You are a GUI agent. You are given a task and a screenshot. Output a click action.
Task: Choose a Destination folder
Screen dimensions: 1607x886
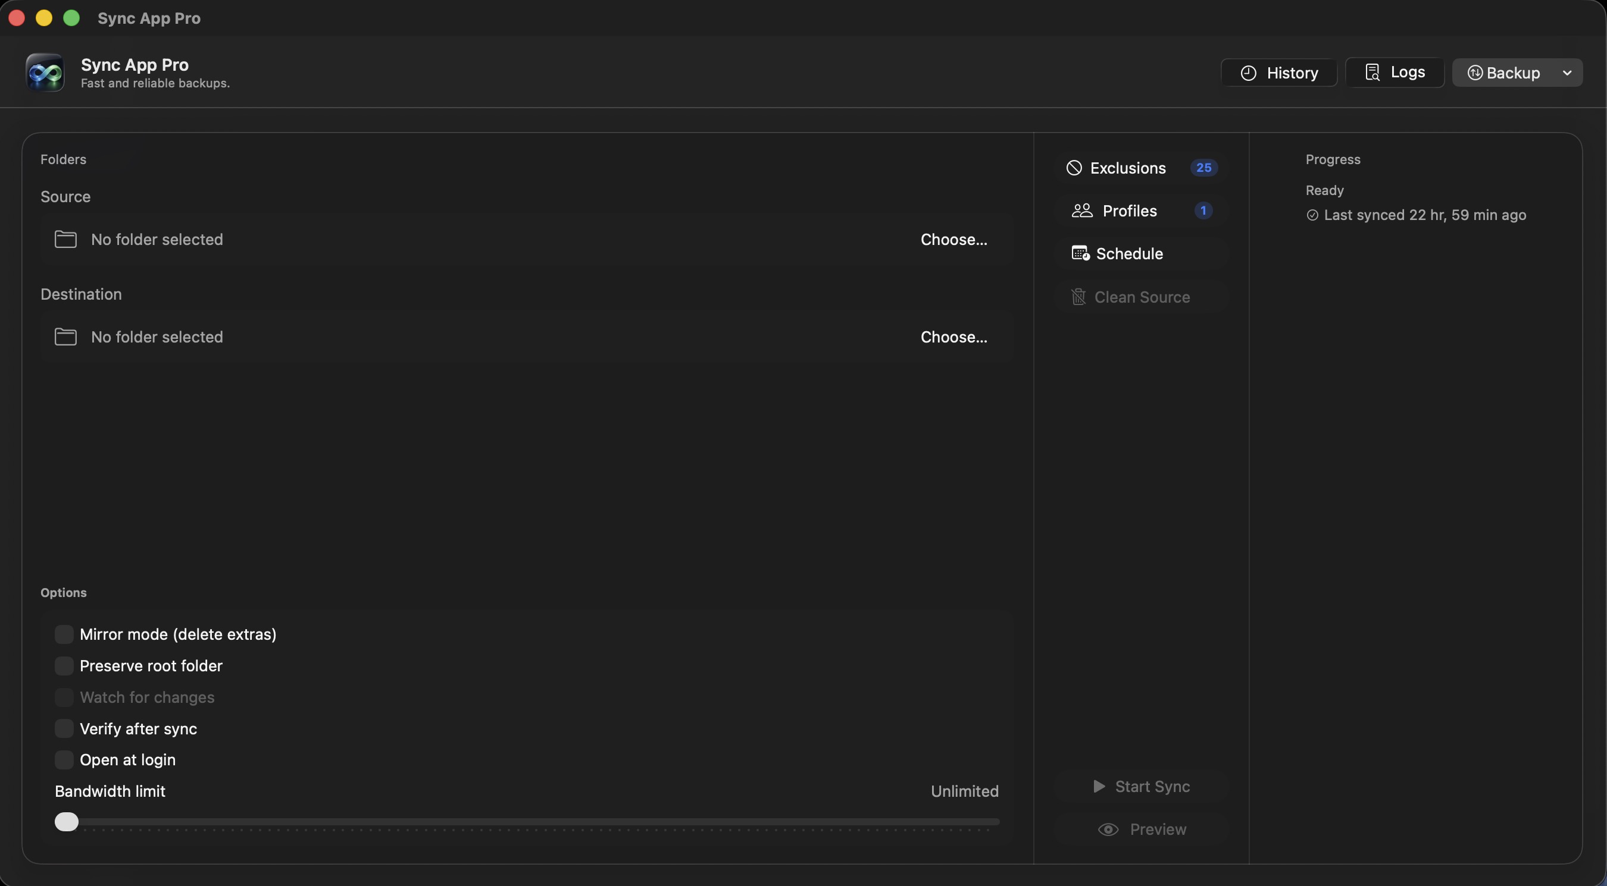[x=954, y=337]
